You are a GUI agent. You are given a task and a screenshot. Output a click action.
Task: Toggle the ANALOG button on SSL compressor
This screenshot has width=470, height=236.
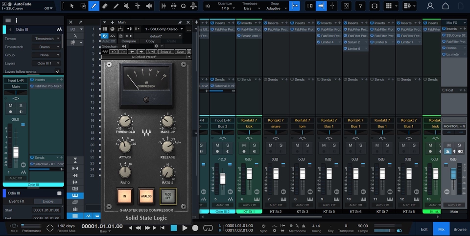click(146, 196)
